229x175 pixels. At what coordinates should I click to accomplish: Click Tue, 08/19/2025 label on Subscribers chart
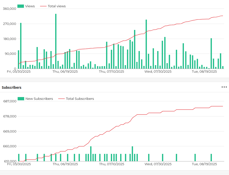(x=204, y=164)
